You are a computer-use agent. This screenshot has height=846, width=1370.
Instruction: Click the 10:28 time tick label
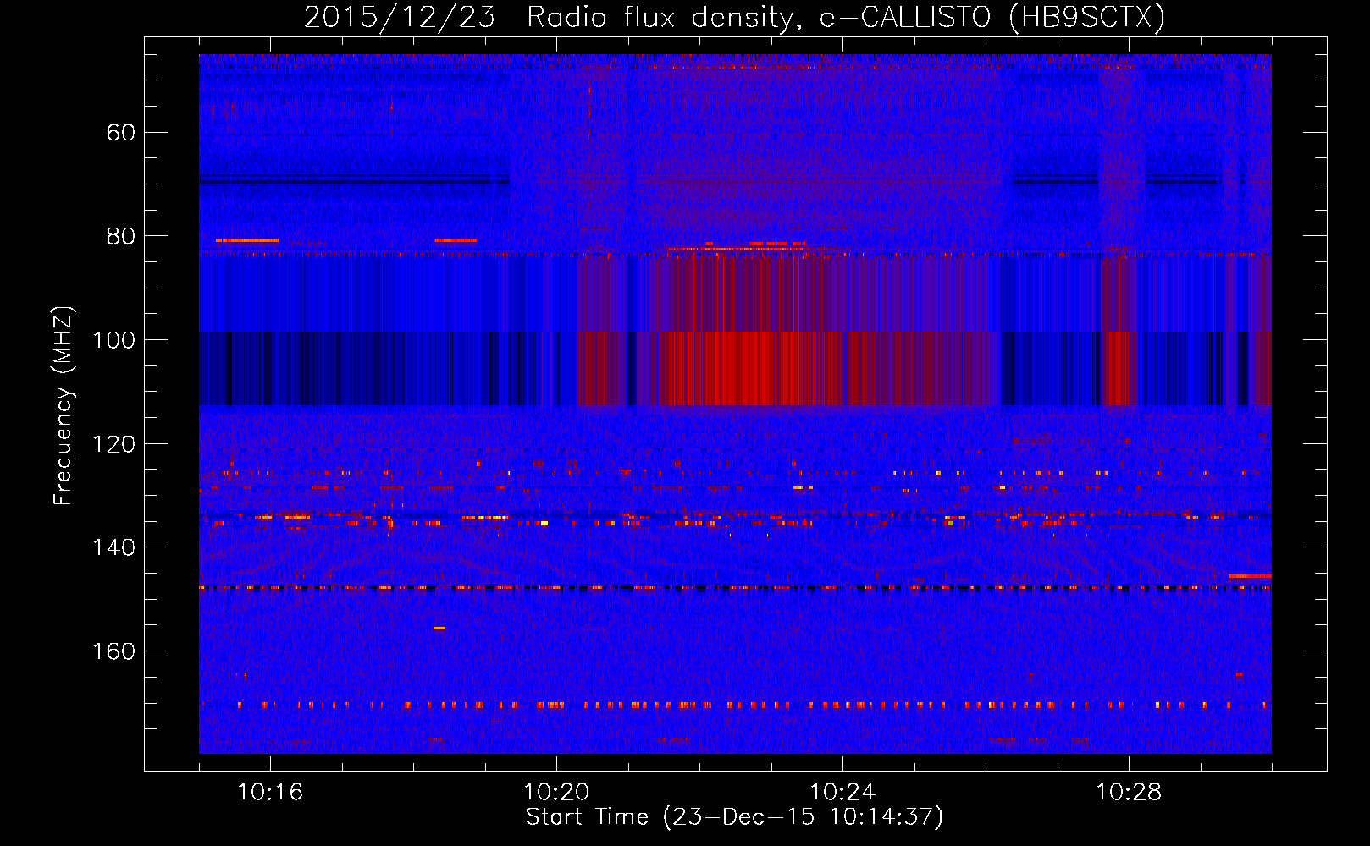click(1129, 793)
